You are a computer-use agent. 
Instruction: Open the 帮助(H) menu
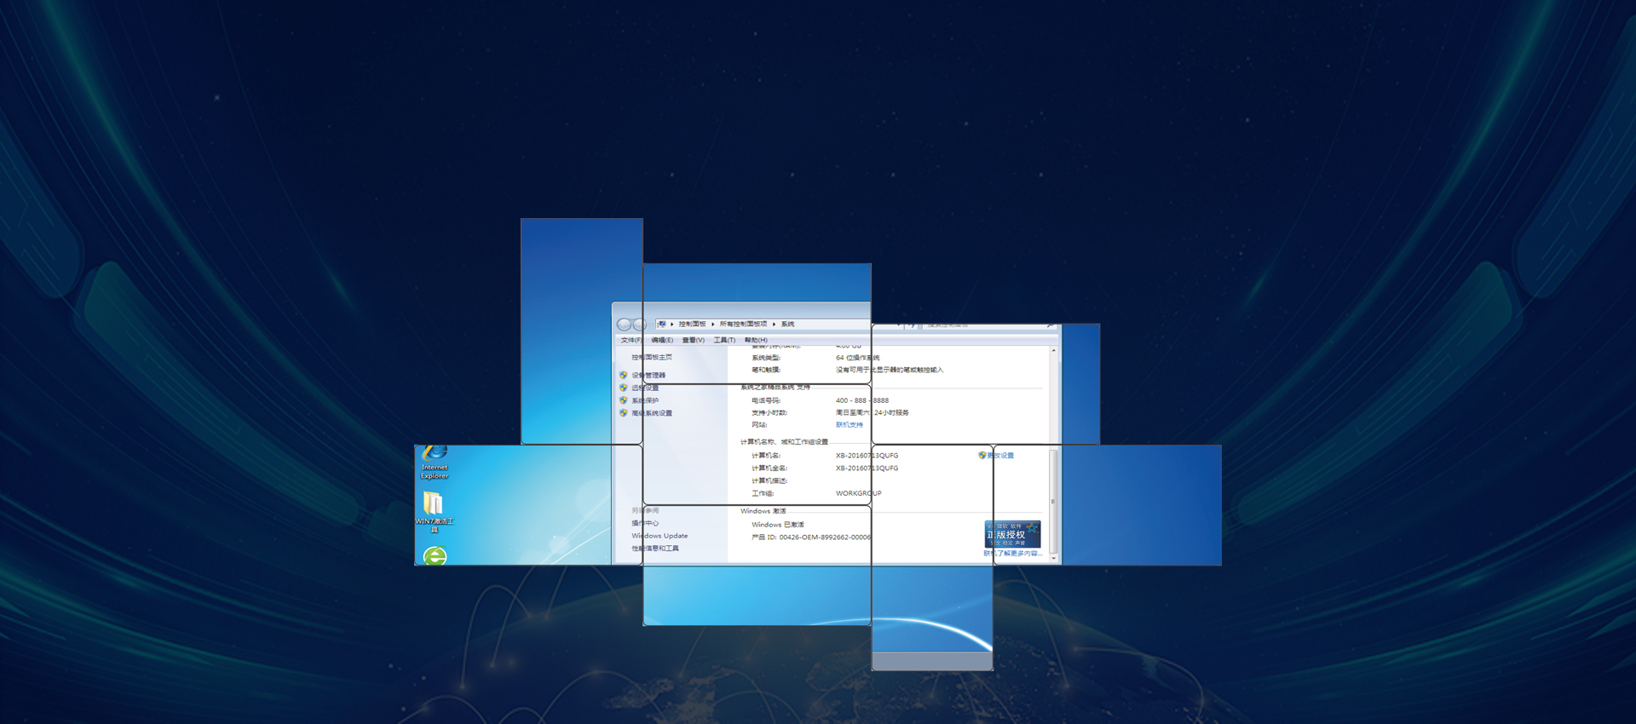756,340
